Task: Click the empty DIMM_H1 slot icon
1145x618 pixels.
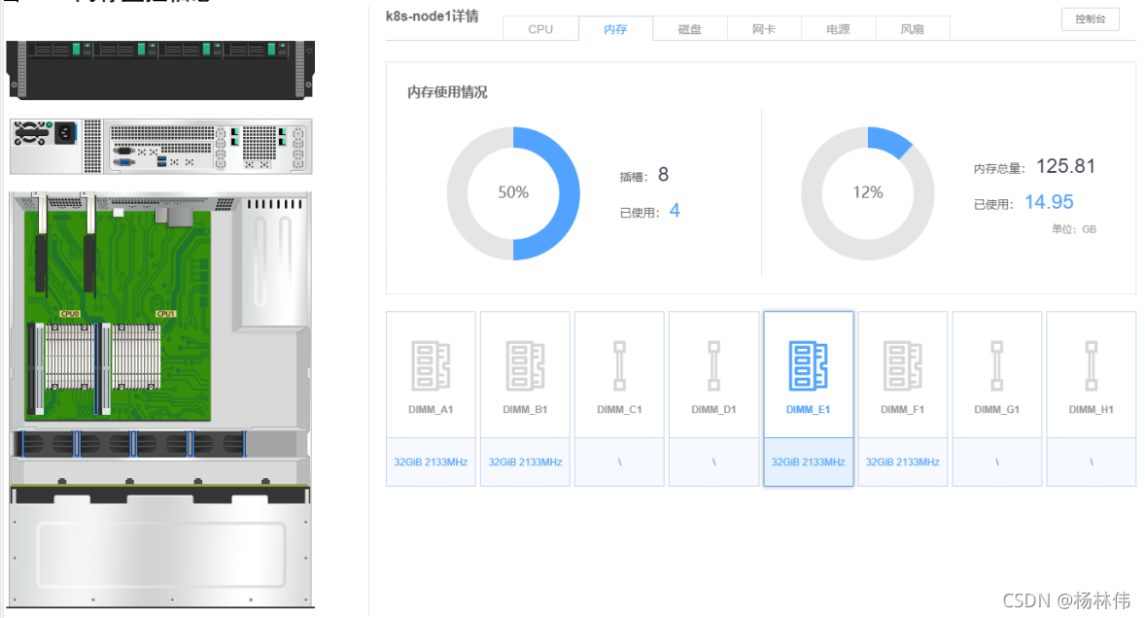Action: [1091, 365]
